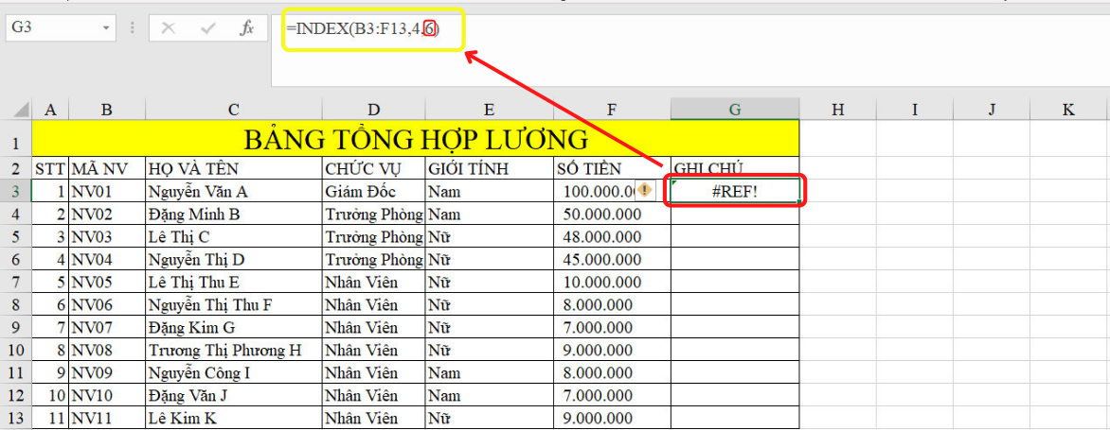Click the cell Lê Thị Thu E
Image resolution: width=1110 pixels, height=430 pixels.
coord(234,283)
